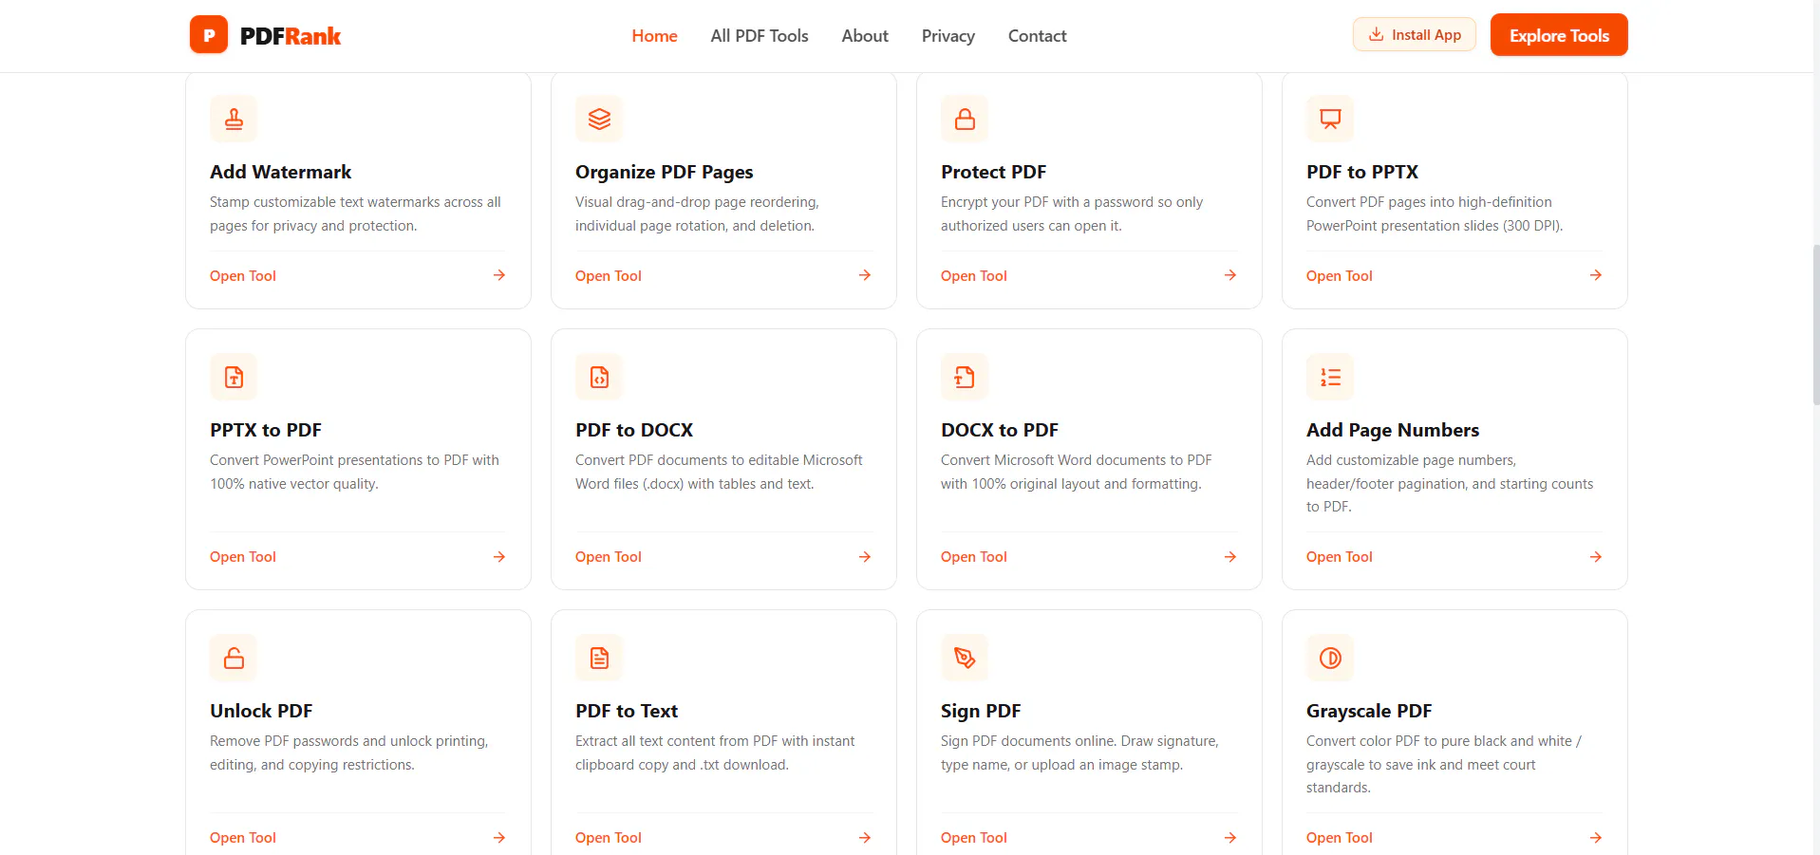The height and width of the screenshot is (855, 1820).
Task: Click the PDF to PPTX presentation icon
Action: pos(1330,119)
